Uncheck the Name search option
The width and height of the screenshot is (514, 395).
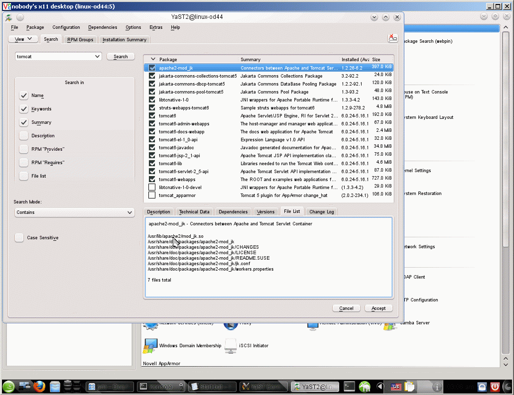[x=23, y=96]
